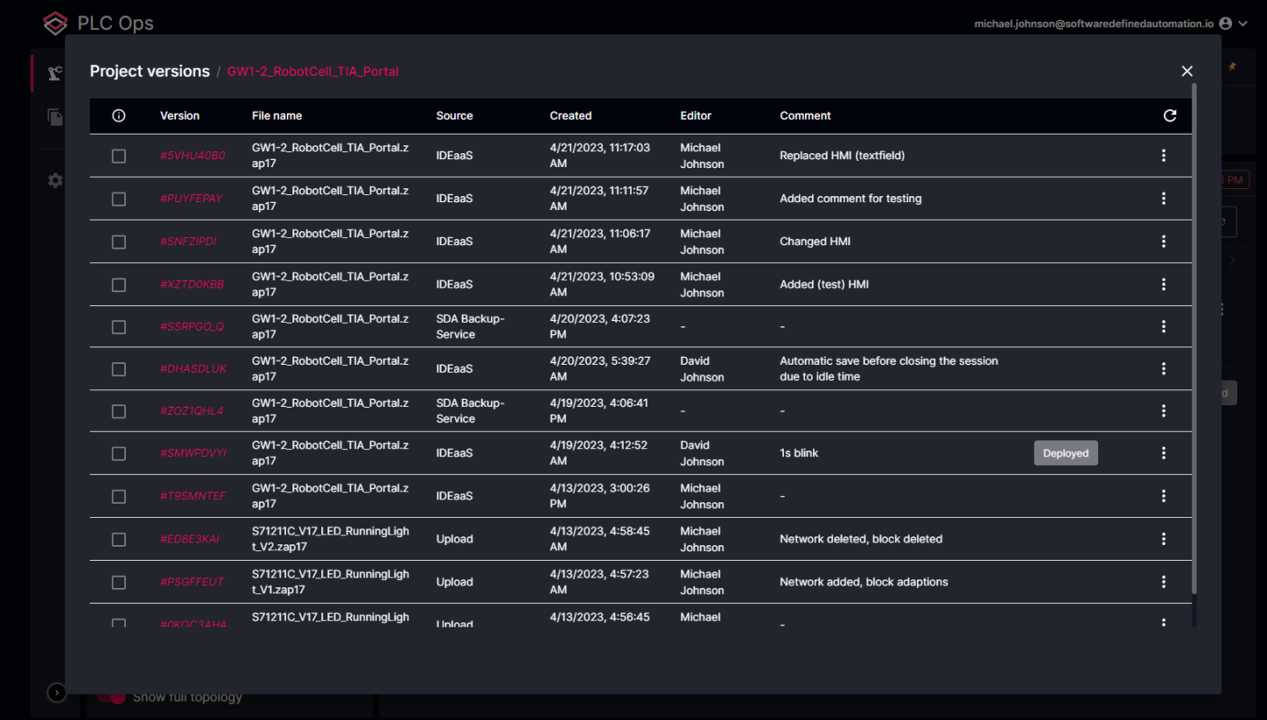
Task: Click the GW1-2_RobotCell_TIA_Portal breadcrumb
Action: (x=312, y=71)
